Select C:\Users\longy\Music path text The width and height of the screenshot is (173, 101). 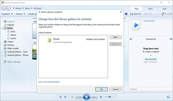[63, 42]
